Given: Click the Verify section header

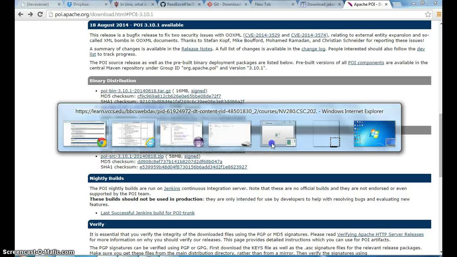Looking at the screenshot, I should 260,224.
